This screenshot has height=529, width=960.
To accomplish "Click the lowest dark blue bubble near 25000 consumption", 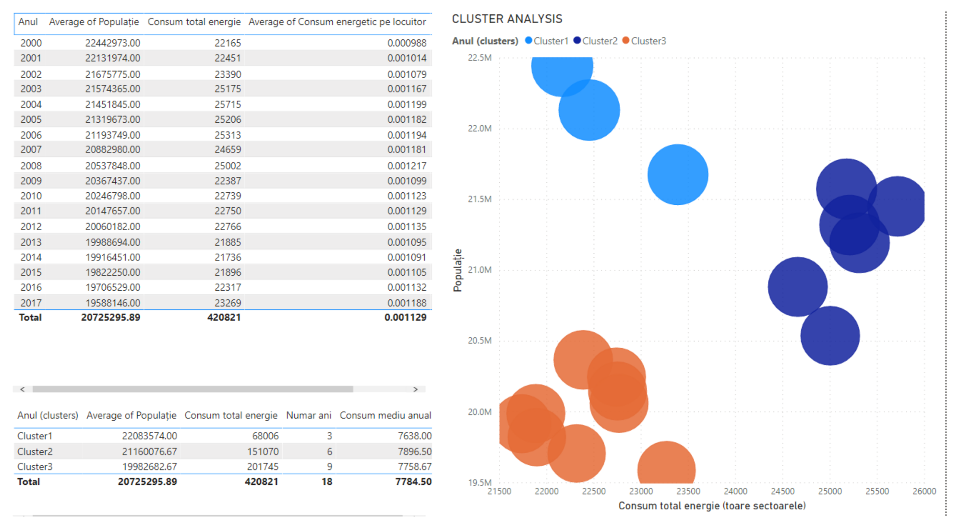I will coord(830,336).
